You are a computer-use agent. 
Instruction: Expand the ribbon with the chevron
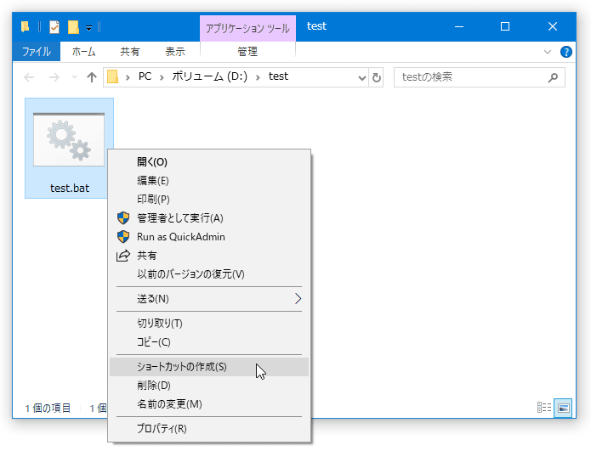pos(548,52)
